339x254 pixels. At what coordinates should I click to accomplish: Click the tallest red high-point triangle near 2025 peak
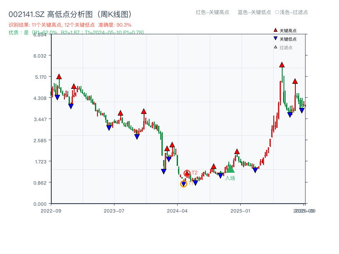[282, 65]
